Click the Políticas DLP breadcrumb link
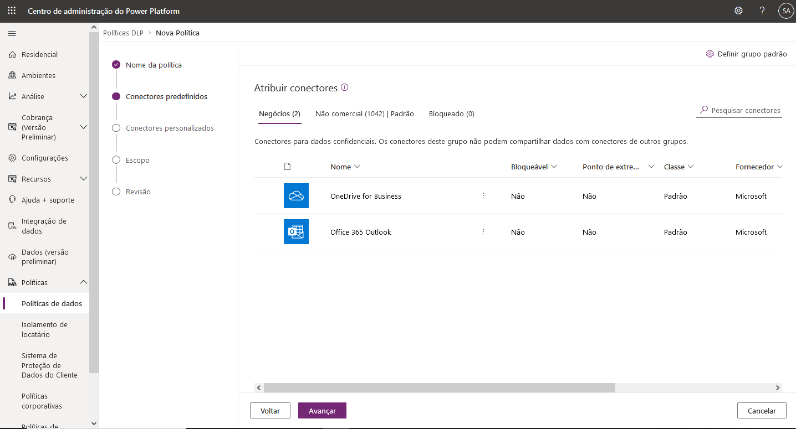796x429 pixels. (x=123, y=33)
